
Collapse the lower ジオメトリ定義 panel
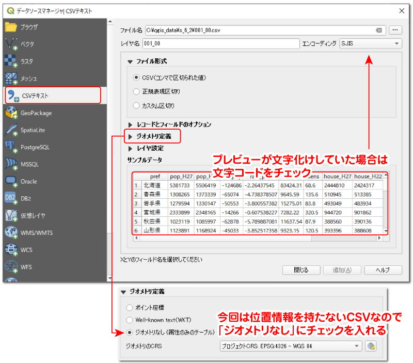point(123,292)
